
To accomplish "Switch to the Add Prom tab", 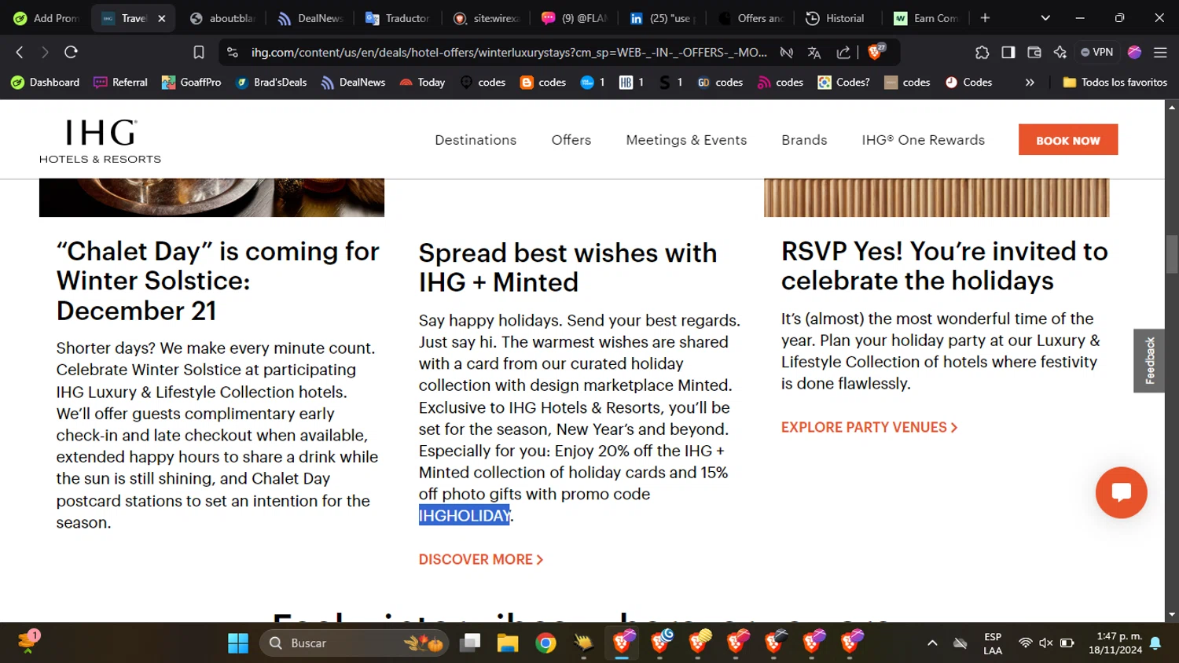I will tap(46, 18).
